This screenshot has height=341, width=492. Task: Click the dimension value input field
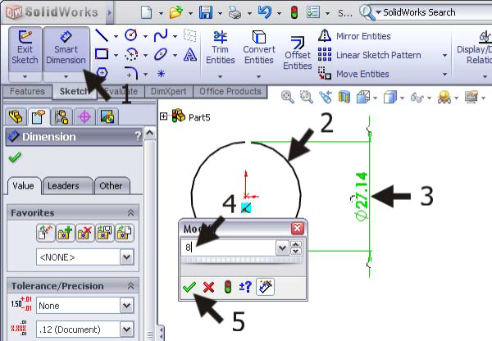tap(230, 247)
